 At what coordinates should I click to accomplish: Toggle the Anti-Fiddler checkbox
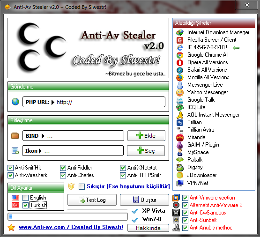63,168
